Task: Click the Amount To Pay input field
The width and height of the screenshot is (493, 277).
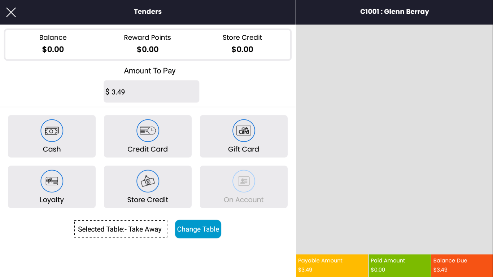Action: coord(152,92)
